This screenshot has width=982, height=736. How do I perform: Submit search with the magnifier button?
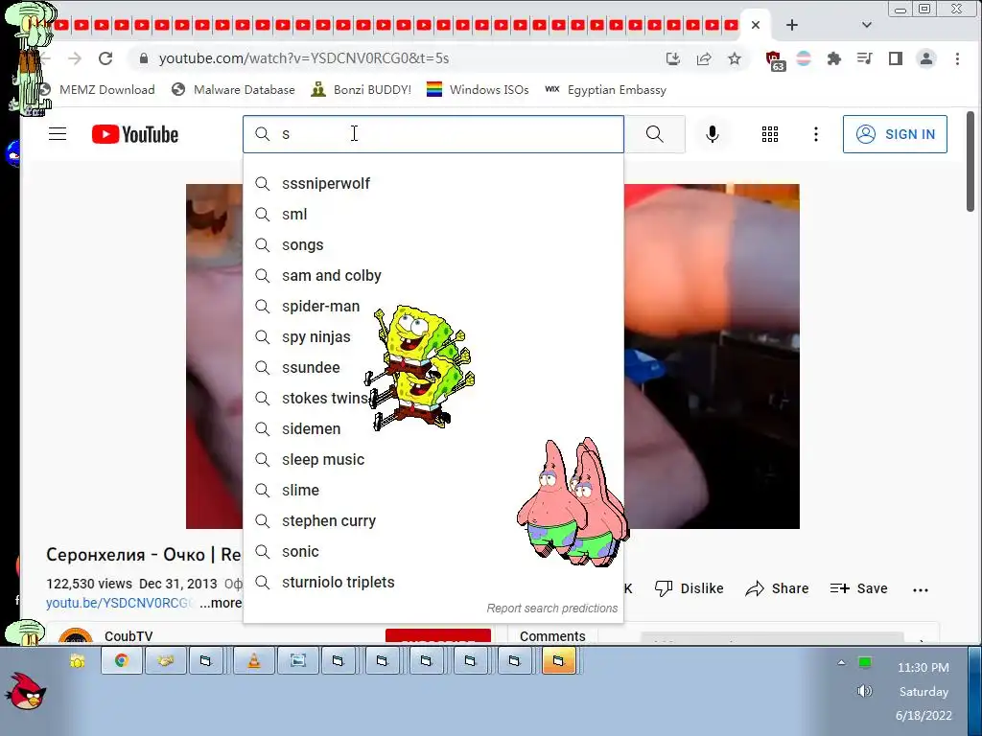point(654,134)
